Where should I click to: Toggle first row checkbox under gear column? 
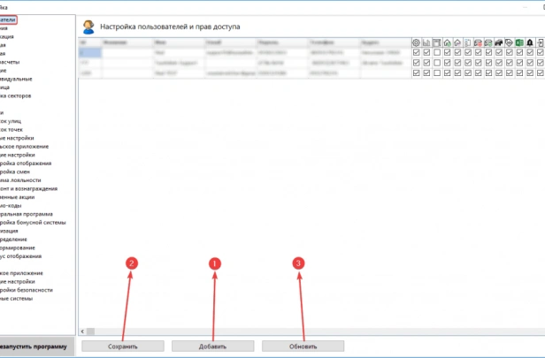(x=416, y=53)
